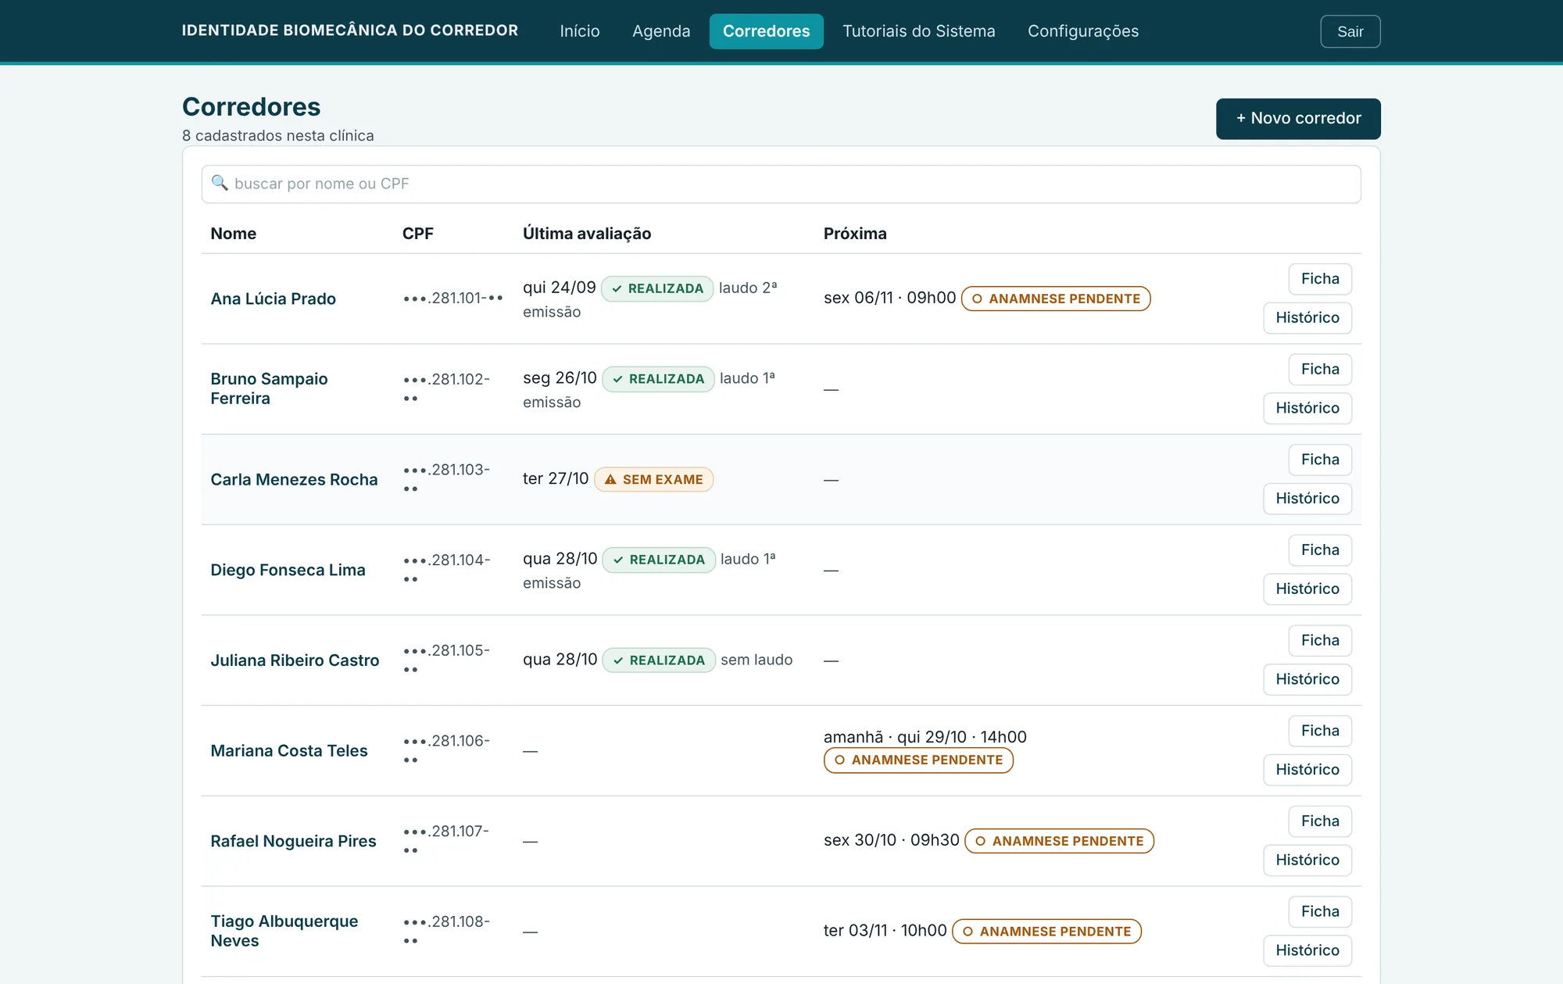Click the SEM EXAME badge for Carla
Viewport: 1563px width, 984px height.
[653, 479]
